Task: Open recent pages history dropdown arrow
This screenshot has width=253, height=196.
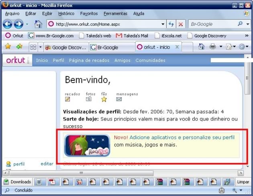Action: pos(27,24)
